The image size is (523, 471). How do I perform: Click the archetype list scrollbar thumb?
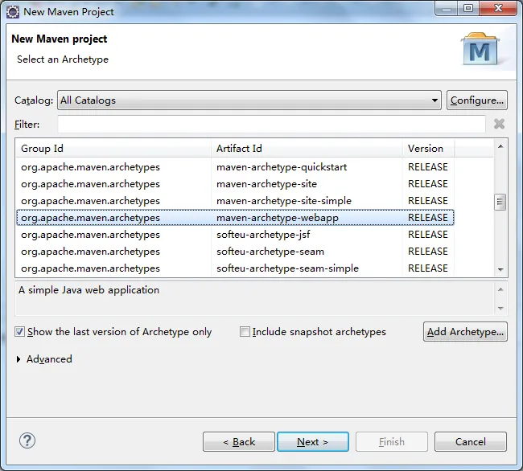[x=500, y=202]
